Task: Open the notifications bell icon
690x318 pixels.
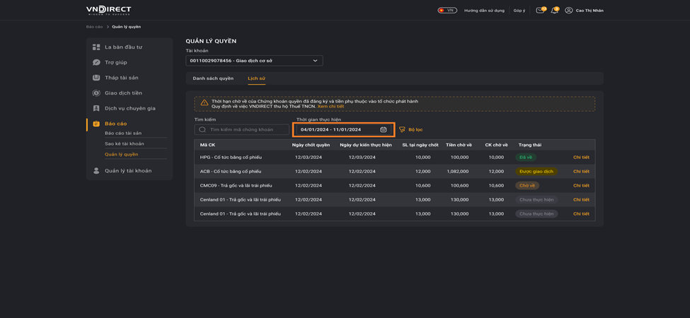Action: [x=554, y=11]
